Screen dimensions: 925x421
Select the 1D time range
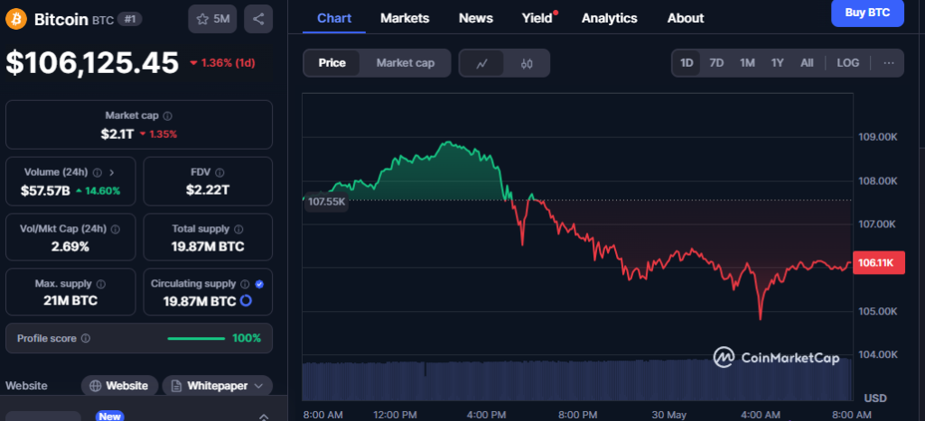[687, 63]
